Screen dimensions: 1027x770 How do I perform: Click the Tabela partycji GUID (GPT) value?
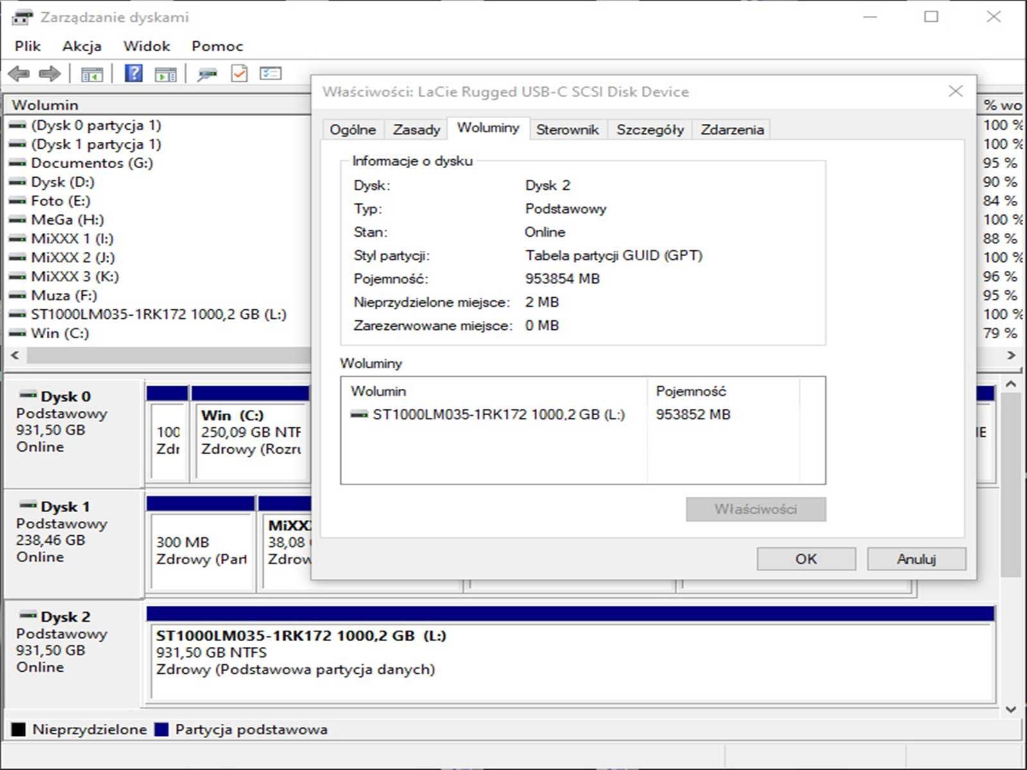point(614,255)
